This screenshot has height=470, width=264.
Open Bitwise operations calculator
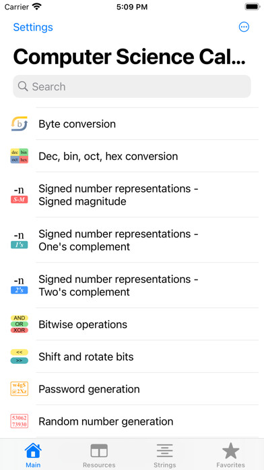click(x=132, y=324)
